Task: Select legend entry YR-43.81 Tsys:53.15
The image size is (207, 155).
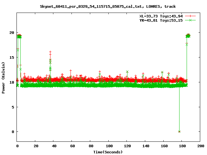Action: (161, 20)
